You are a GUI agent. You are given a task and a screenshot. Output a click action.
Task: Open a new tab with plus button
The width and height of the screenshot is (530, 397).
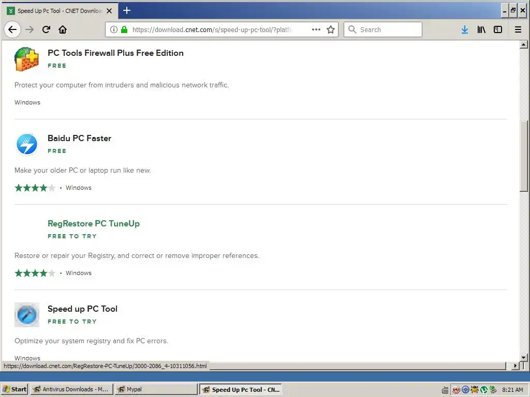tap(127, 10)
